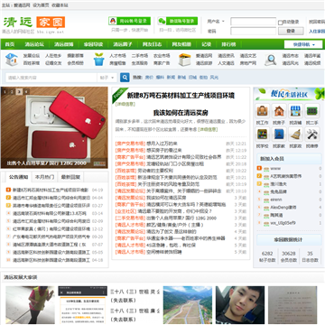Viewport: 325px width, 325px height.
Task: Click the WeChat login icon
Action: pyautogui.click(x=162, y=21)
